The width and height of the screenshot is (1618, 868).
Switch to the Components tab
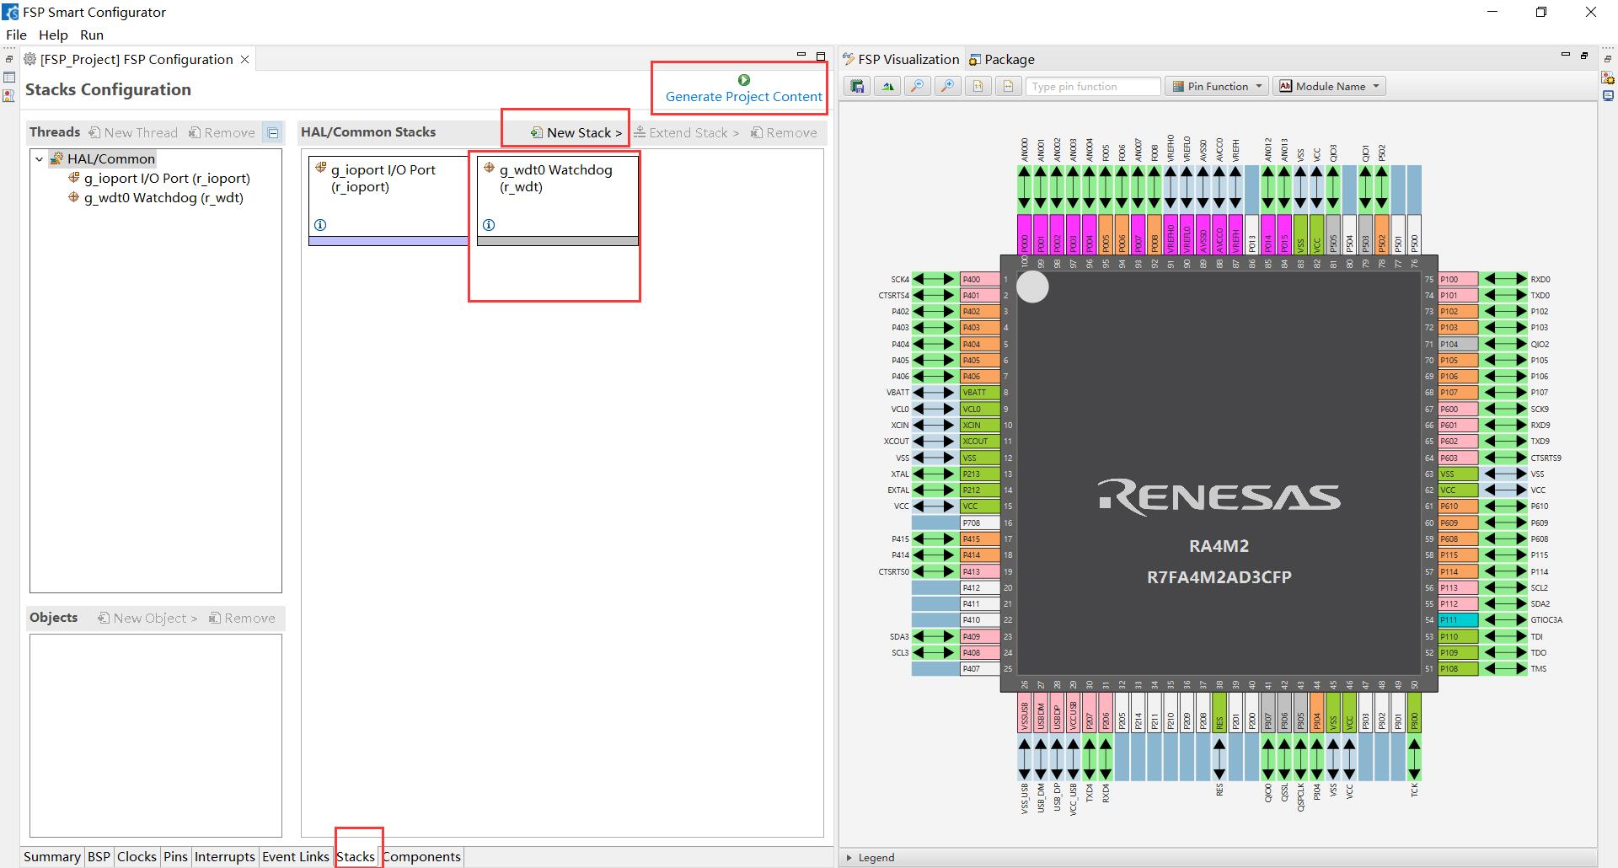421,856
